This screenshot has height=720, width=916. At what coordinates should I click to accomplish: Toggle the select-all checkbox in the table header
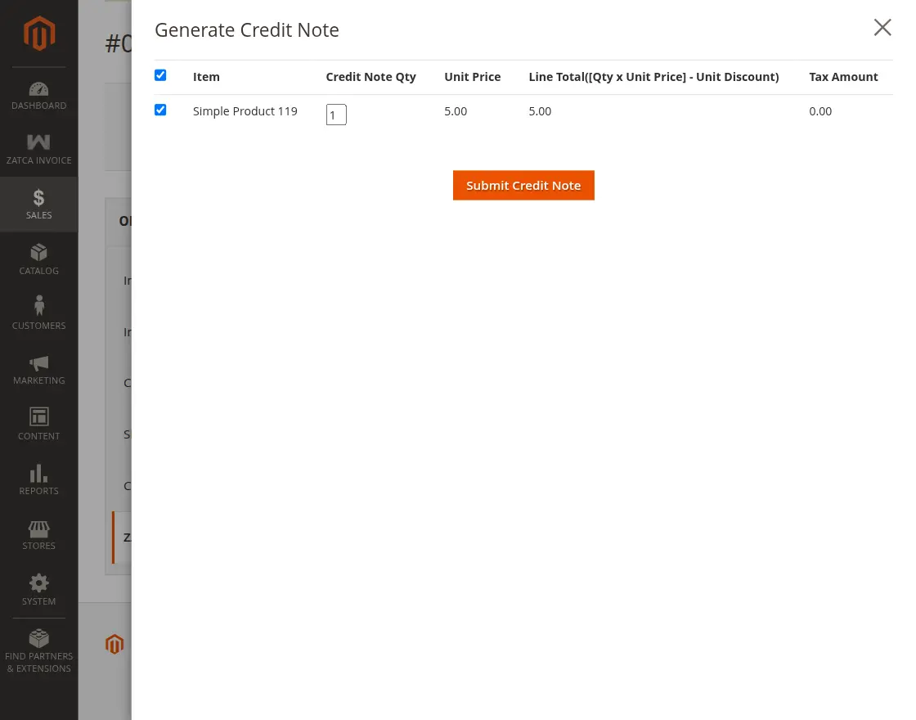point(160,75)
